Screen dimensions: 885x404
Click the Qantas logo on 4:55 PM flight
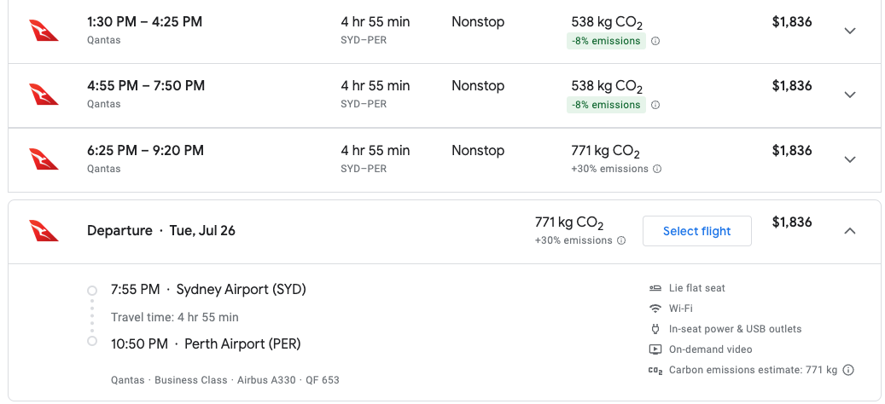[x=44, y=94]
